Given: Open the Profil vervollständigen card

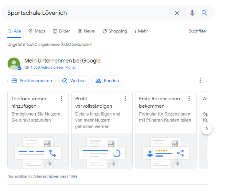Looking at the screenshot, I should [x=102, y=130].
